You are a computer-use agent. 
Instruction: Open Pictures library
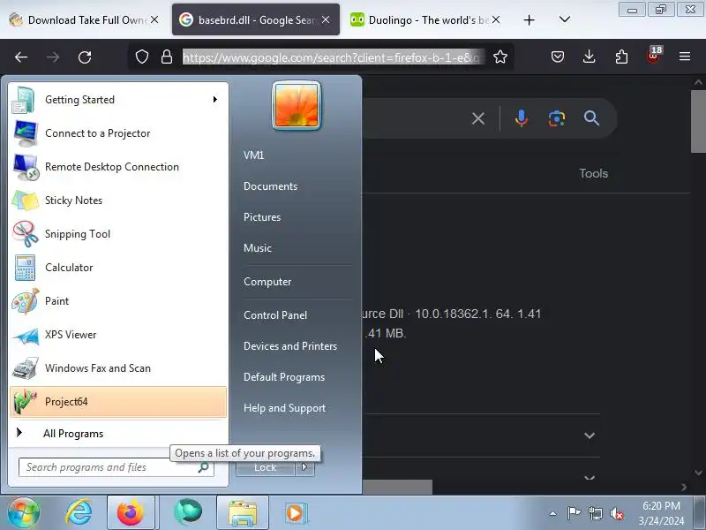[262, 217]
